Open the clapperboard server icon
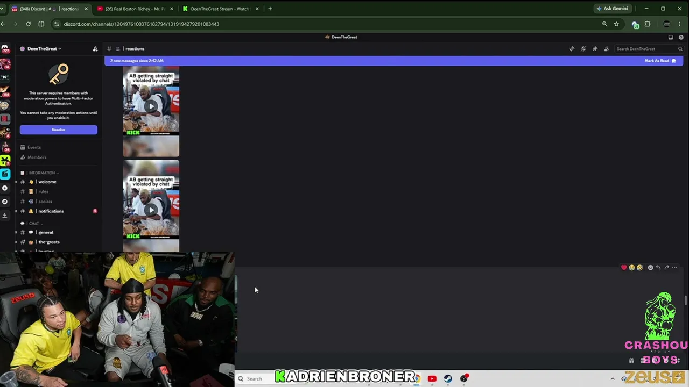This screenshot has width=689, height=387. [x=5, y=174]
